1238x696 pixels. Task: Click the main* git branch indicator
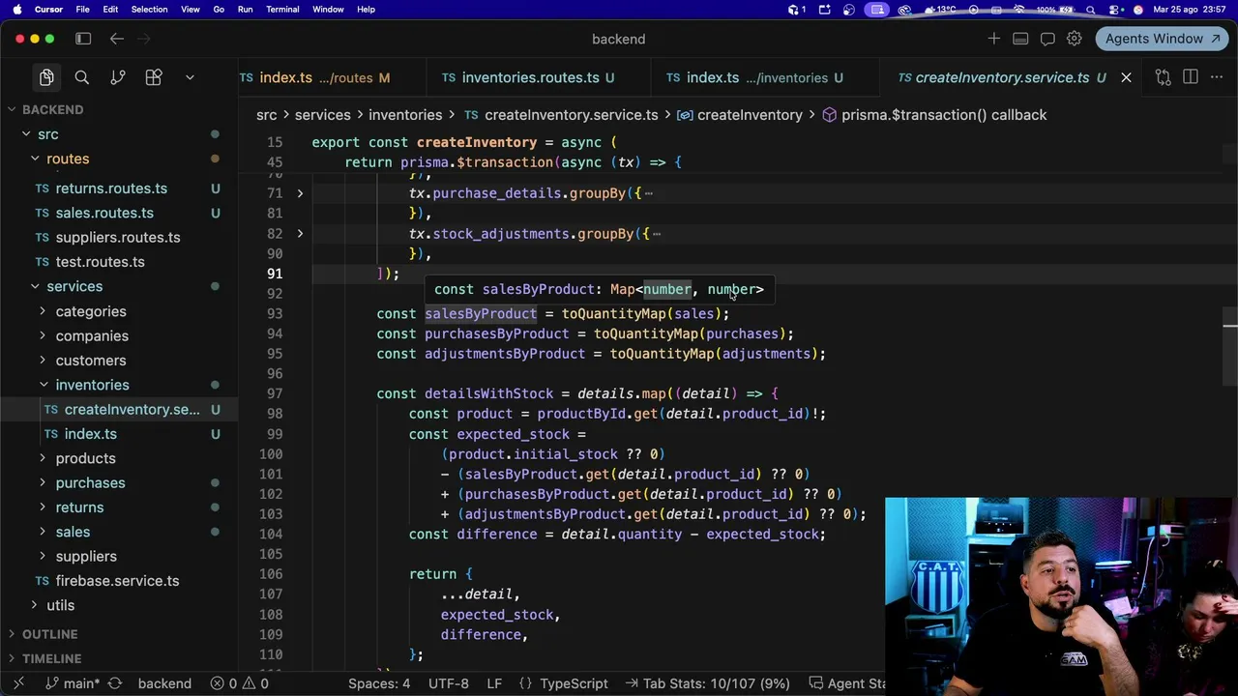click(72, 683)
